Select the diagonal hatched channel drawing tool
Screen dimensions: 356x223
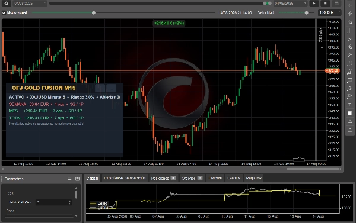(350, 38)
